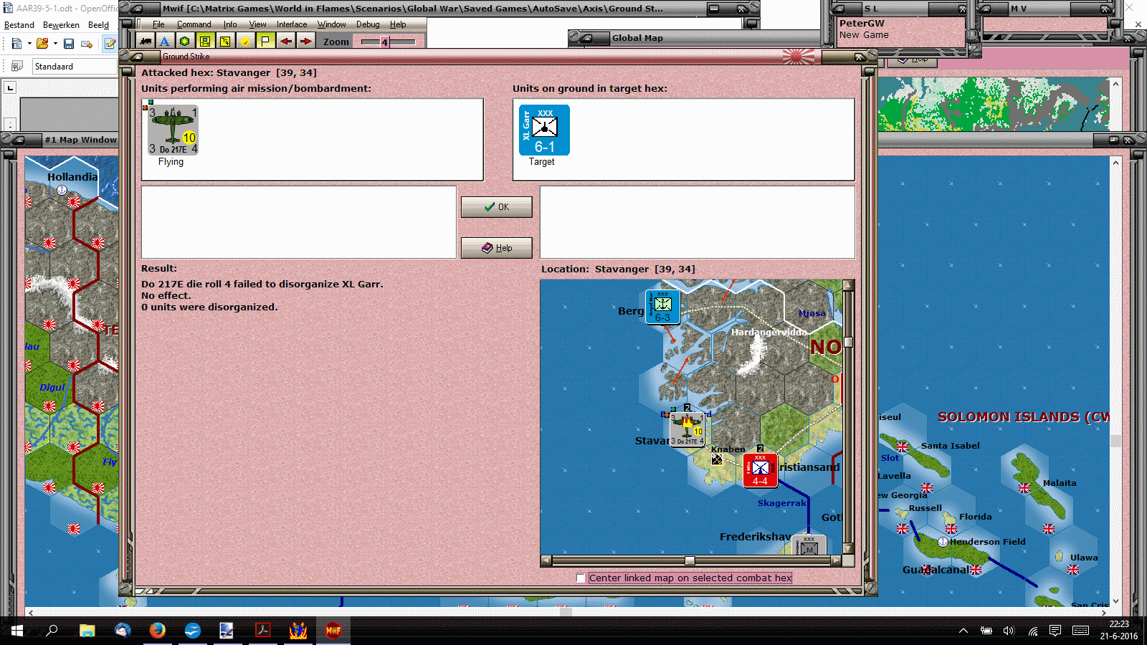
Task: Select the Do 217E flying aircraft counter
Action: 173,130
